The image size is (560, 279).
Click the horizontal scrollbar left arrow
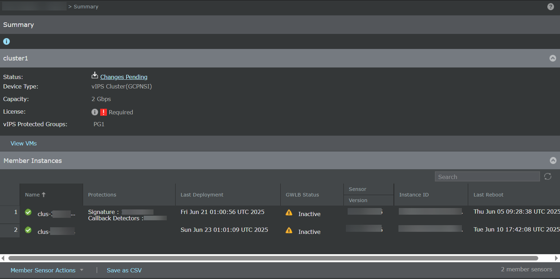pos(3,258)
